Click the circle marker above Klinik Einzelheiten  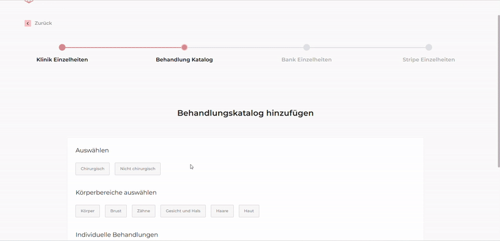[62, 47]
